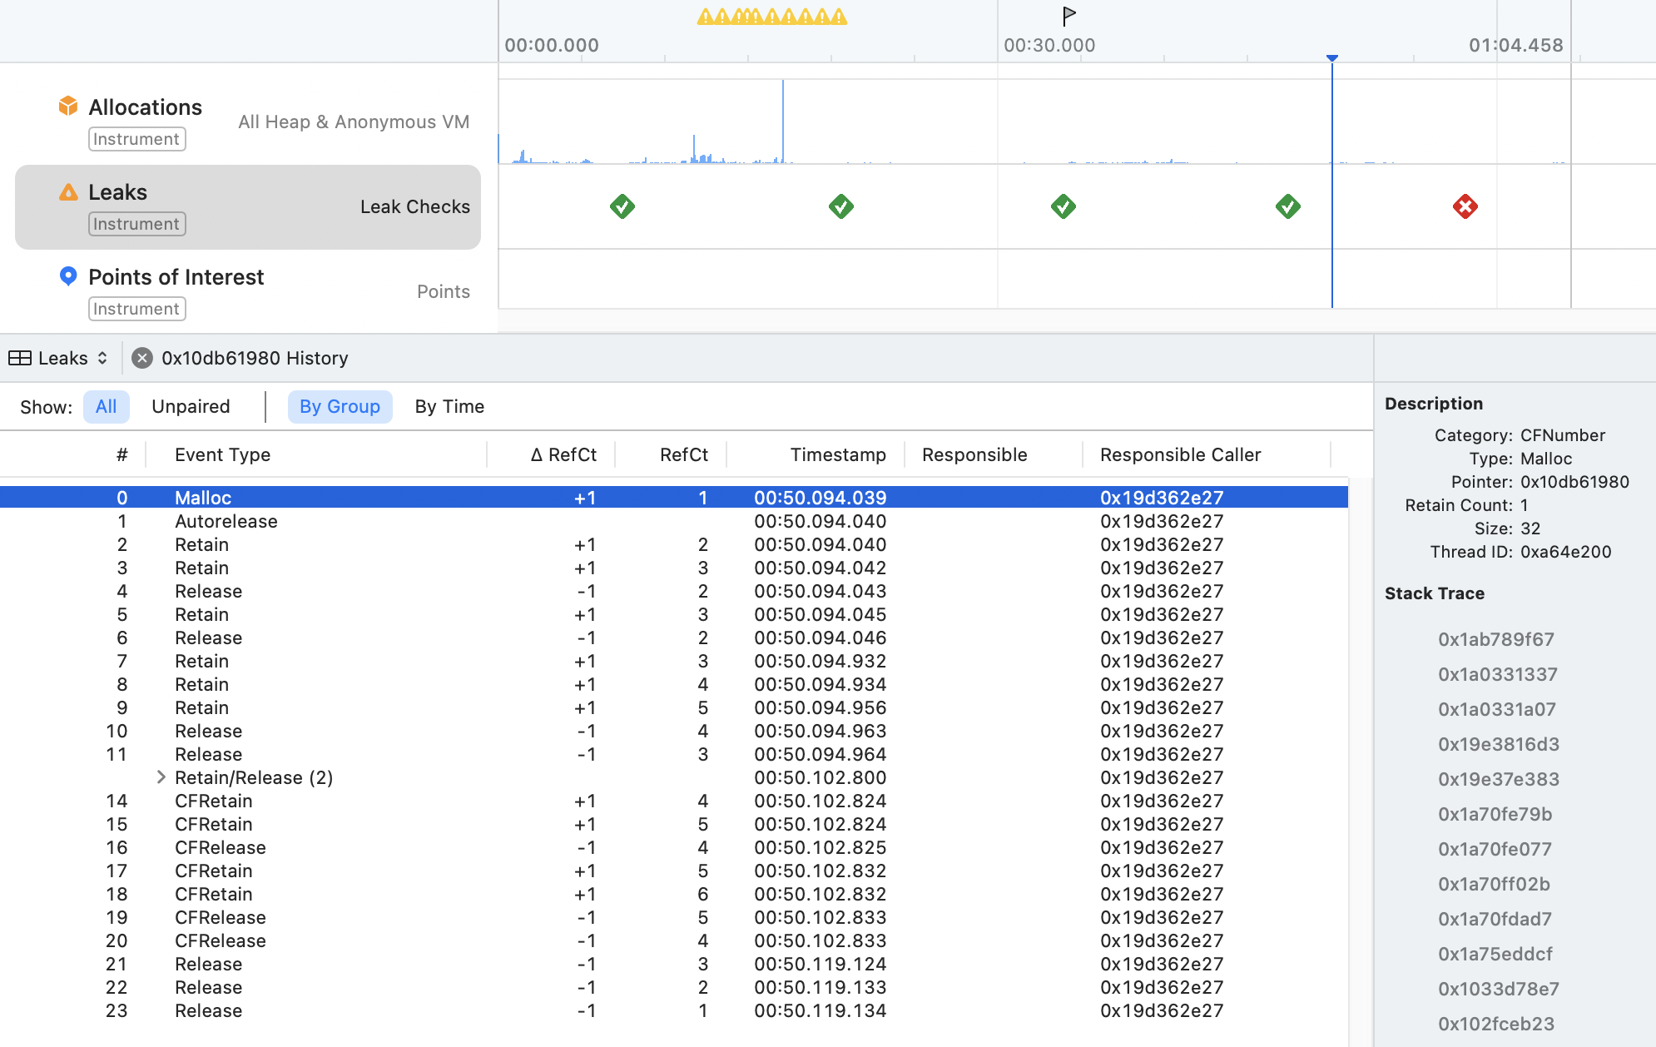Select the Autorelease event row
The image size is (1656, 1047).
[x=226, y=521]
